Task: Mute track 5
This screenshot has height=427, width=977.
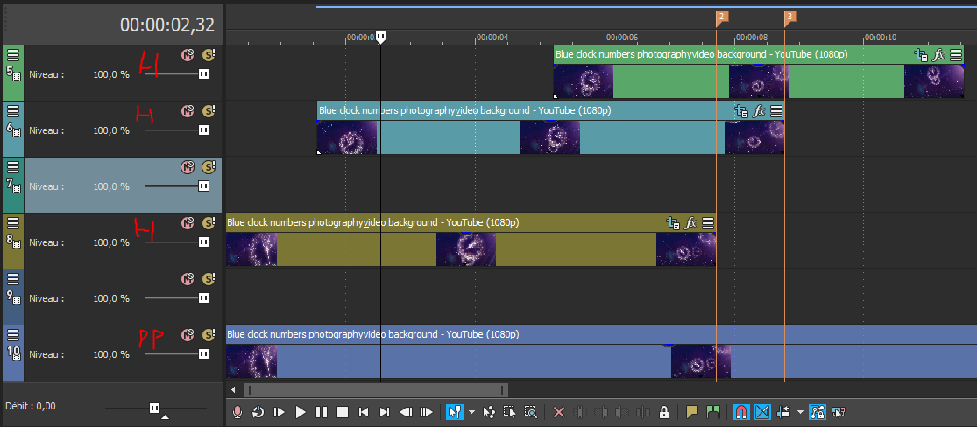Action: 187,55
